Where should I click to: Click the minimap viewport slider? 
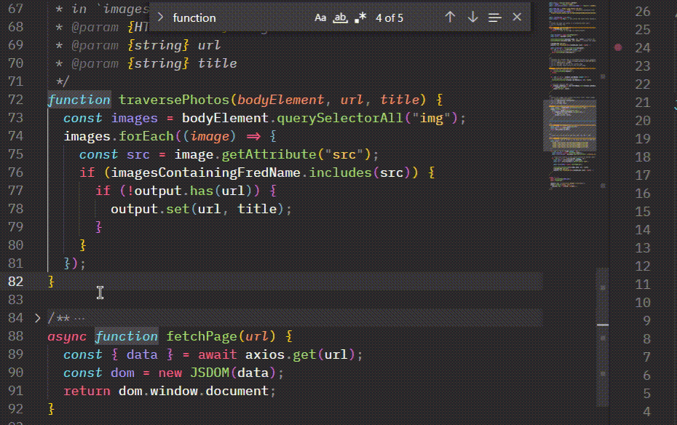570,126
